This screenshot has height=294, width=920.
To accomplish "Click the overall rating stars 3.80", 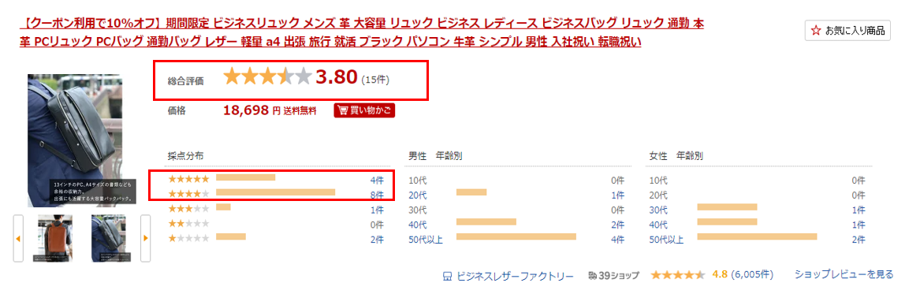I will coord(267,77).
